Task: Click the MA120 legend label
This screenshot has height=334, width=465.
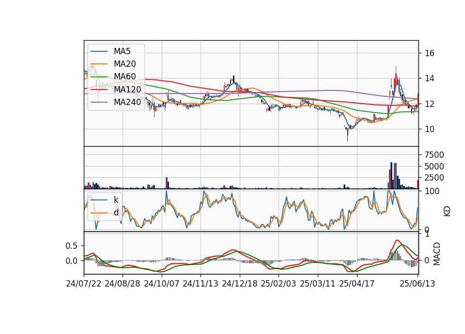Action: (127, 90)
